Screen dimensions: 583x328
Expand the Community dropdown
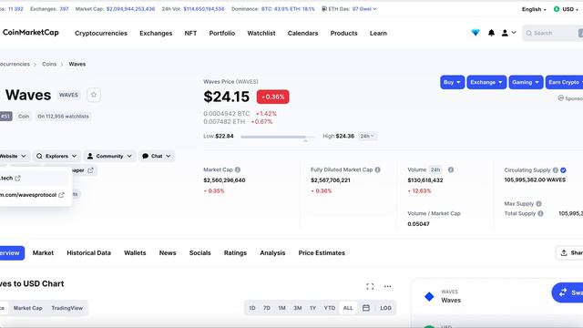109,156
